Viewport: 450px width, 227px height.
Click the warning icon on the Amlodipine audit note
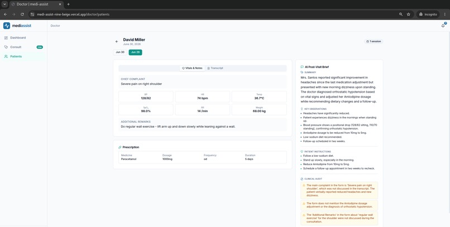click(x=304, y=204)
